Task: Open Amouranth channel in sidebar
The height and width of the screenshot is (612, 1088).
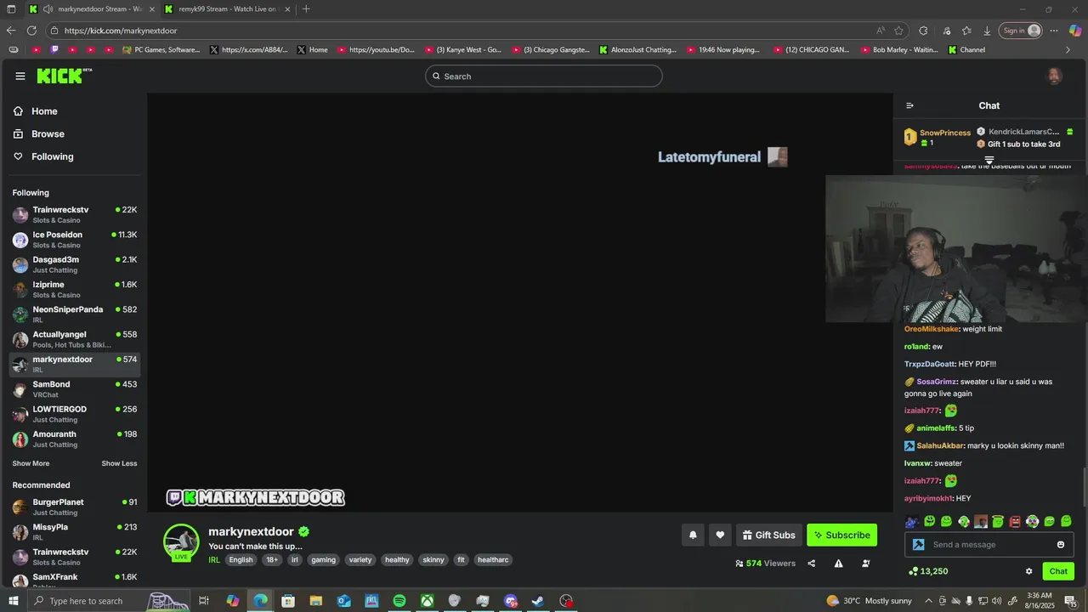Action: [x=75, y=439]
